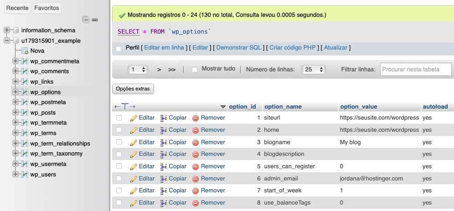Click the information_schema database icon
454x211 pixels.
click(x=16, y=30)
